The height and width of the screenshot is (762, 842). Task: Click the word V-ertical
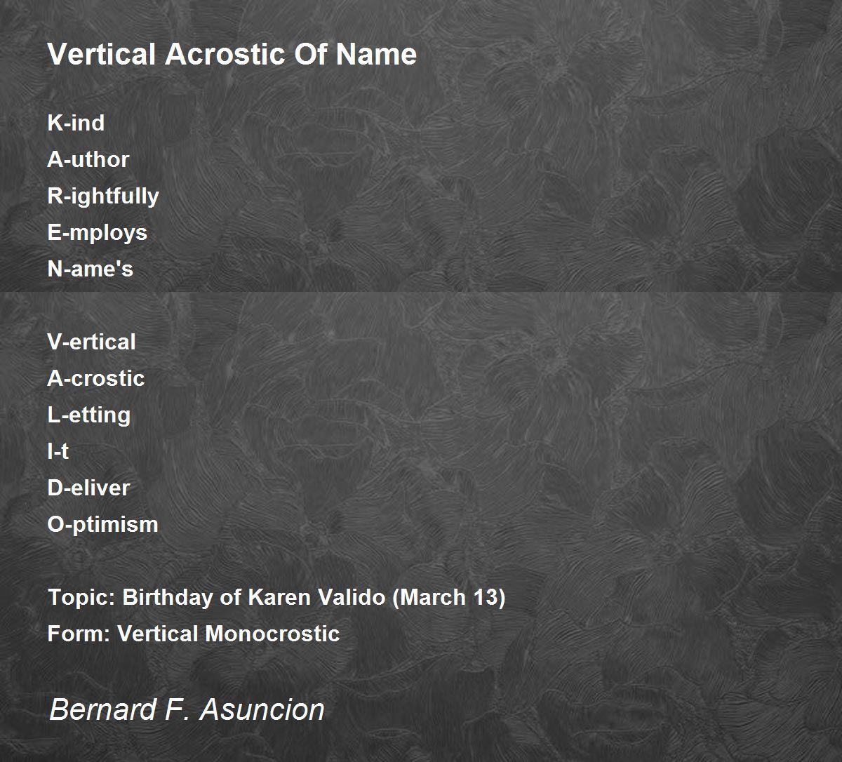pyautogui.click(x=92, y=342)
